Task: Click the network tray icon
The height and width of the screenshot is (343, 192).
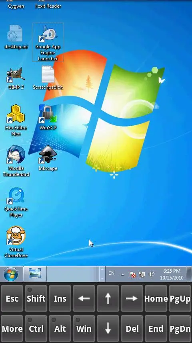Action: click(142, 274)
